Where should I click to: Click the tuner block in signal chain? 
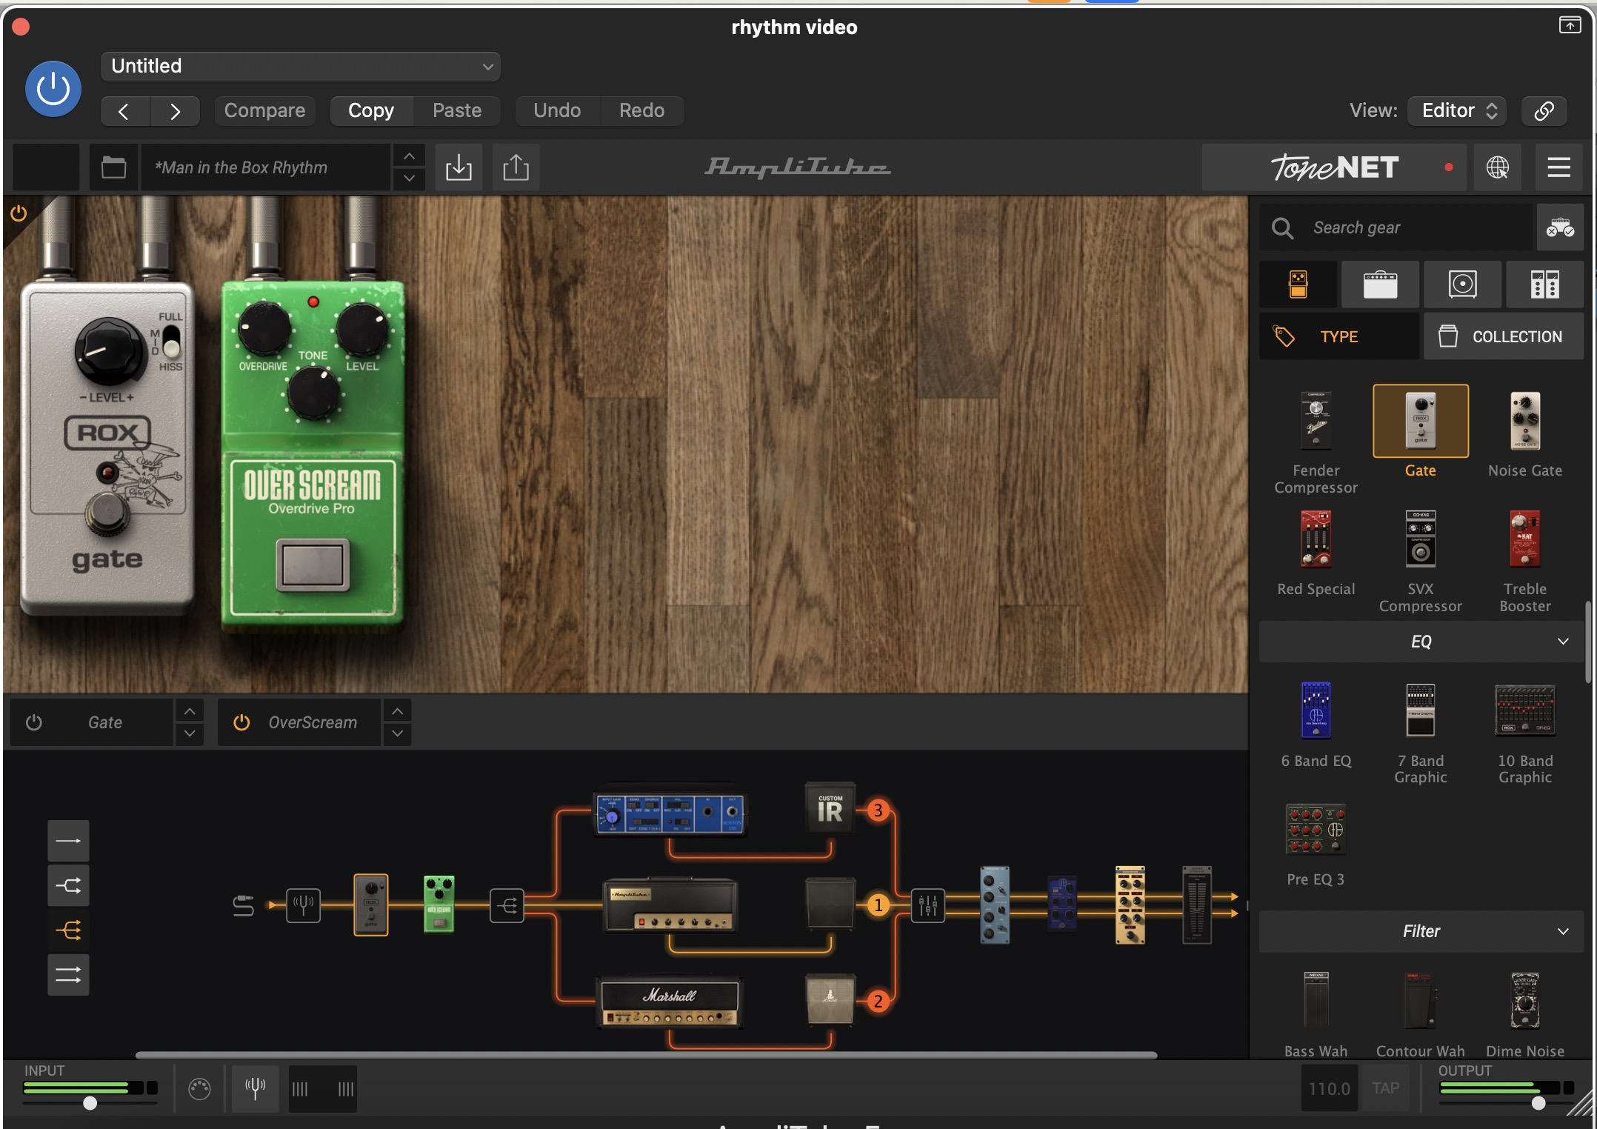(304, 905)
